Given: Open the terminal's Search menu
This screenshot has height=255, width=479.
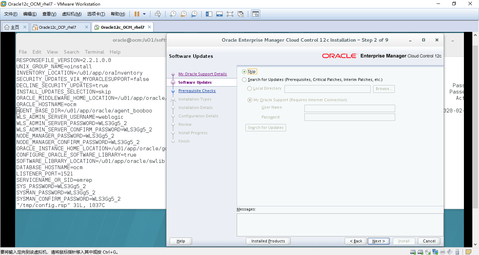Looking at the screenshot, I should 72,52.
